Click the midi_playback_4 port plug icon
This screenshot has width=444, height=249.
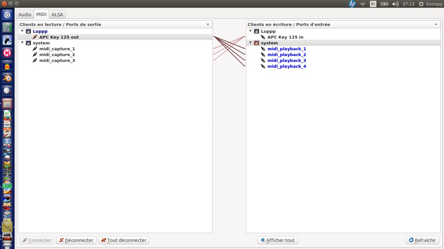[x=263, y=66]
